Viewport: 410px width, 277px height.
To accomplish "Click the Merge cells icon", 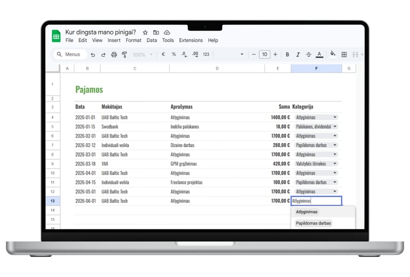I will point(355,54).
